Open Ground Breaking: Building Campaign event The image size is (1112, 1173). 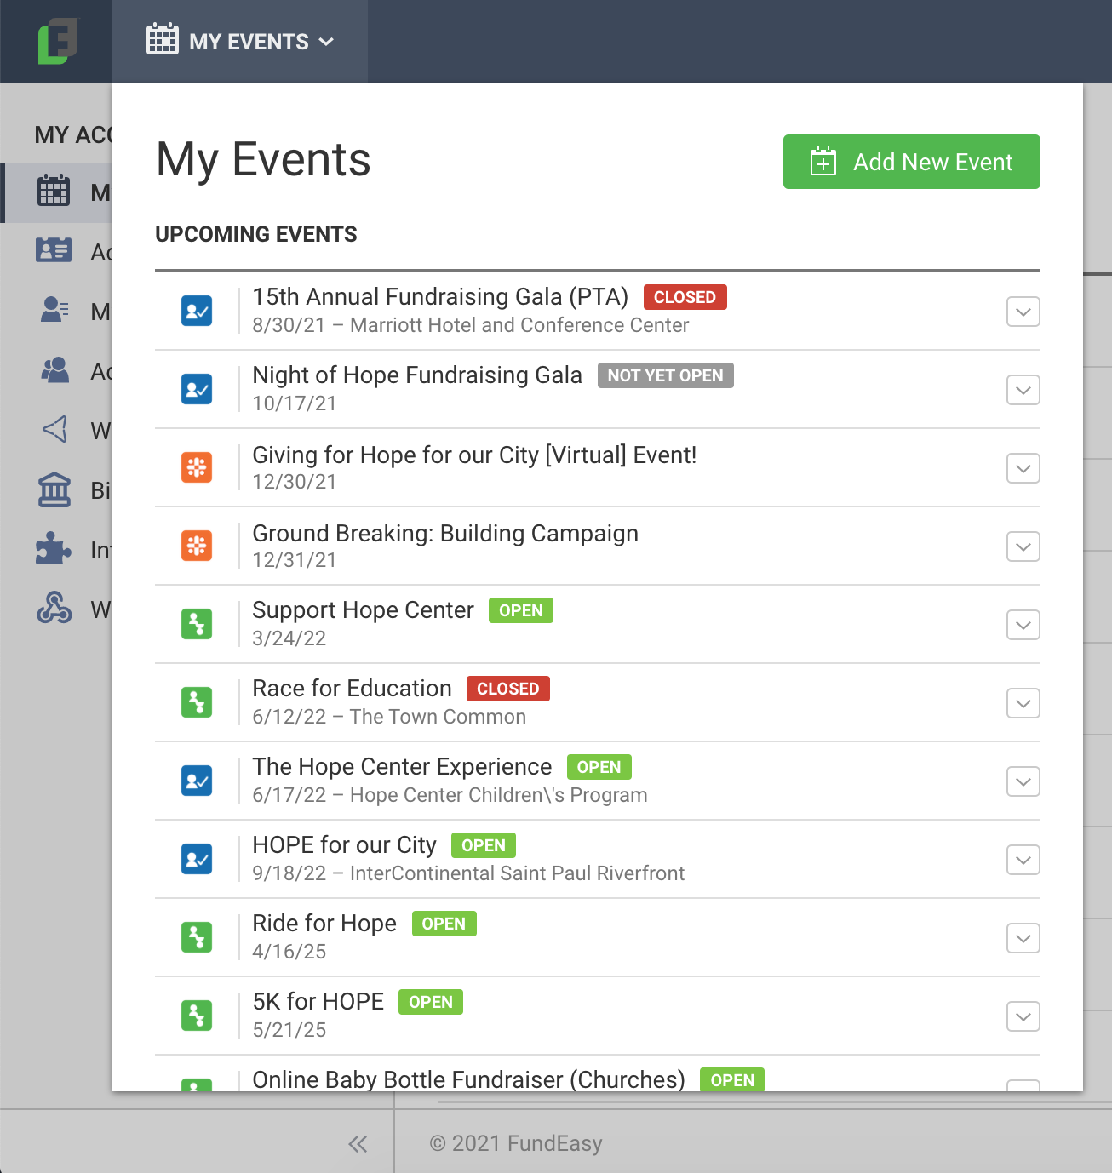point(445,533)
